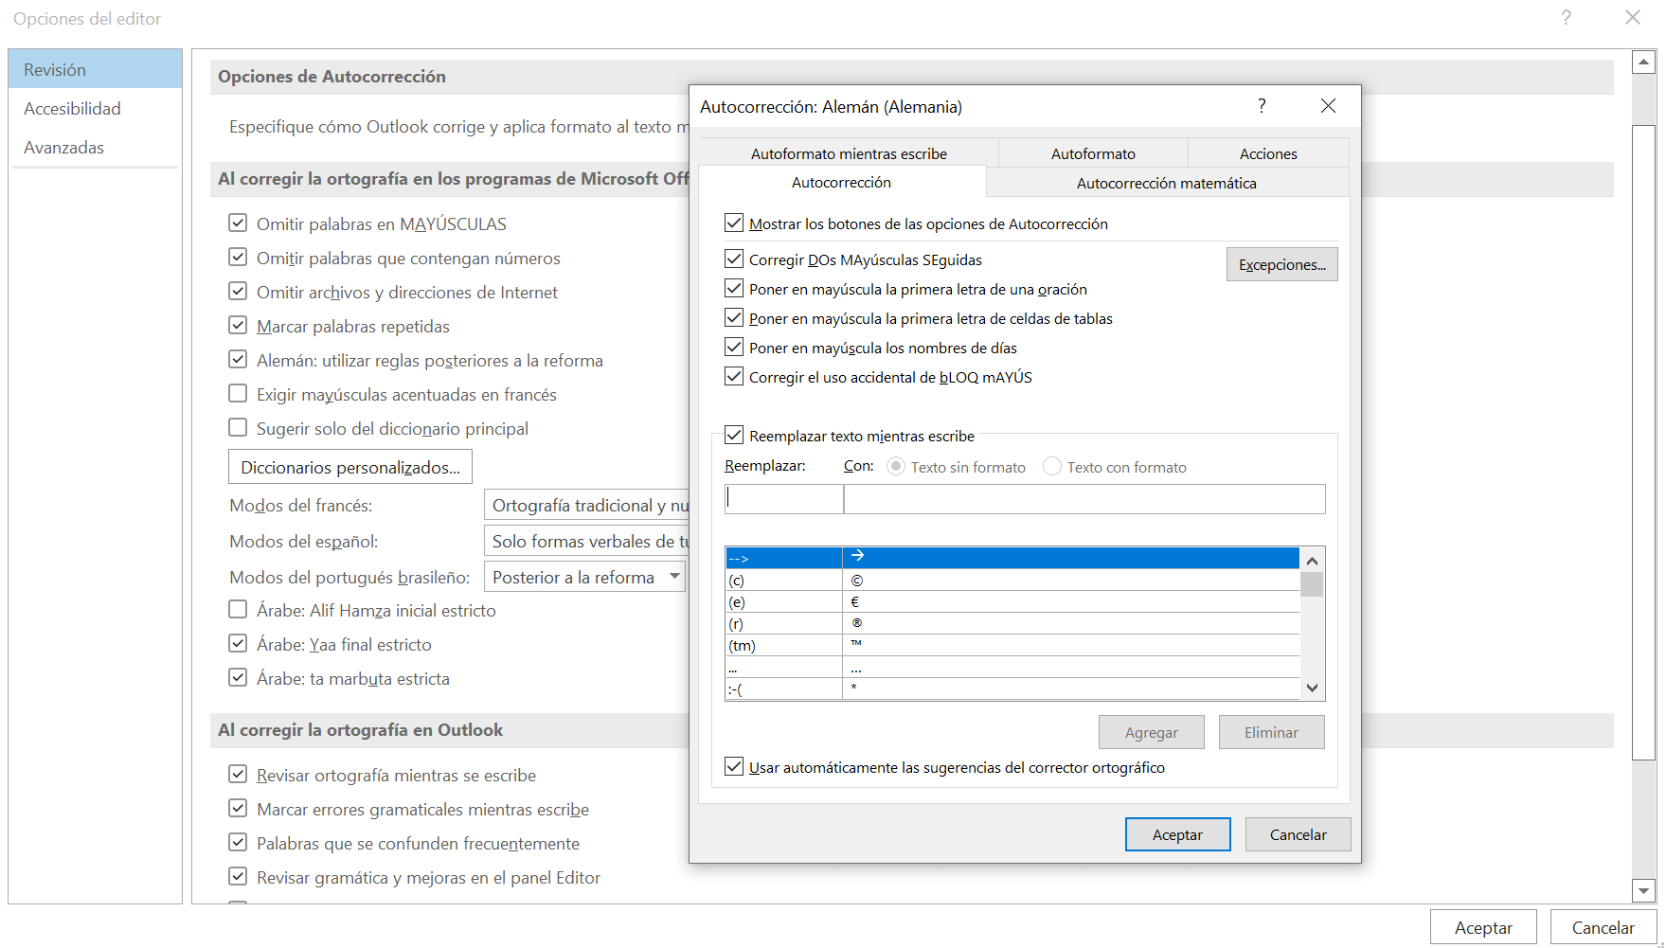This screenshot has width=1666, height=948.
Task: Click the Agregar button
Action: pos(1152,732)
